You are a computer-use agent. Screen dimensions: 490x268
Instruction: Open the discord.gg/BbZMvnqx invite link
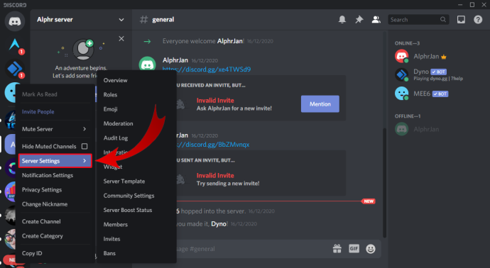tap(213, 145)
